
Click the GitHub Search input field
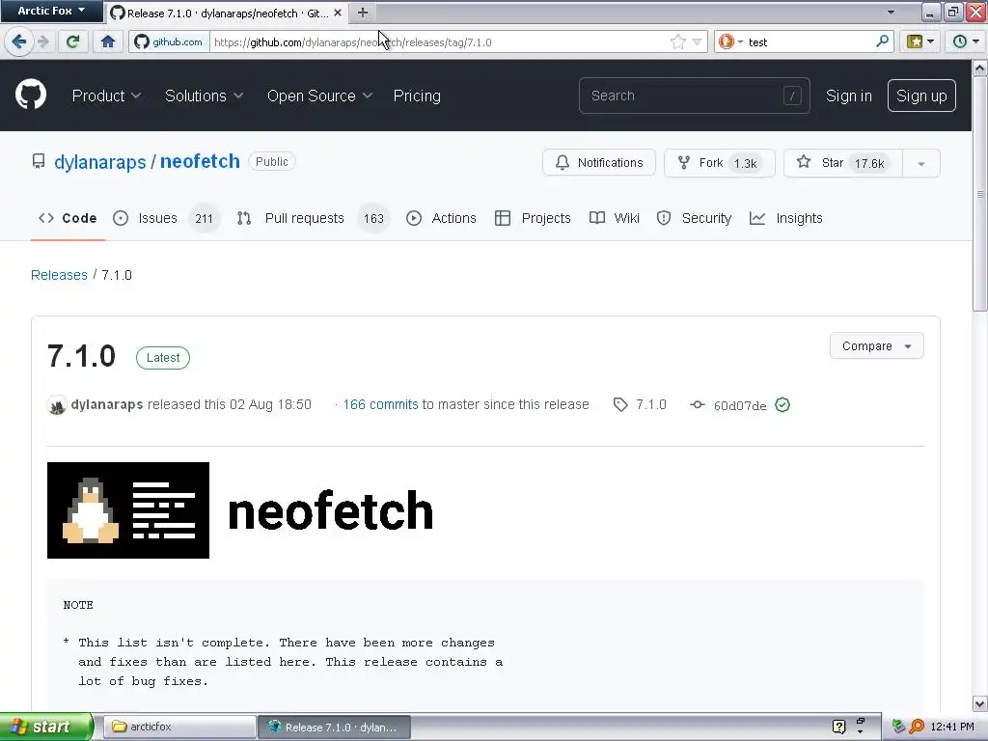coord(695,96)
